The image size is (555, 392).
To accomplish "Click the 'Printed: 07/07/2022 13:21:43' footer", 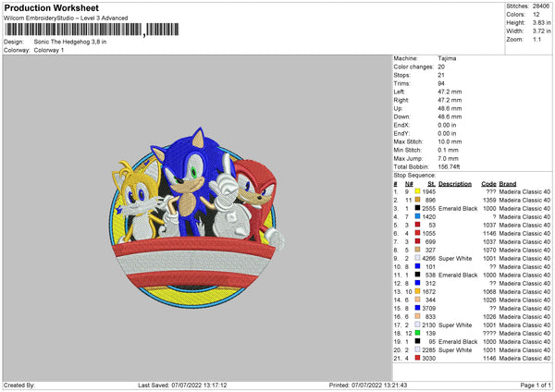I will [368, 385].
